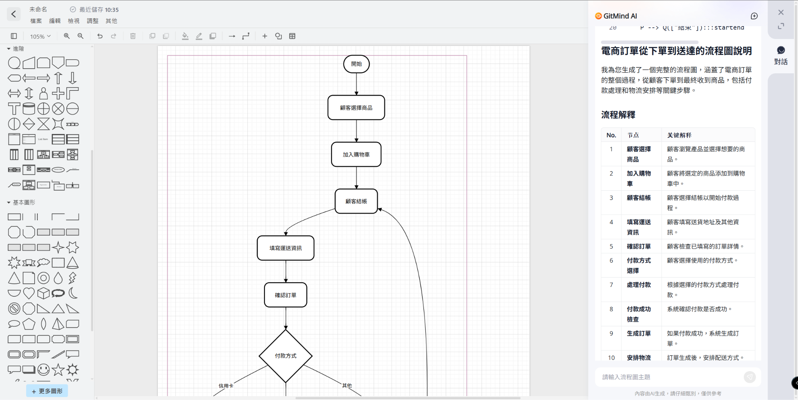Select the line color pencil tool
Viewport: 798px width, 400px height.
coord(199,36)
